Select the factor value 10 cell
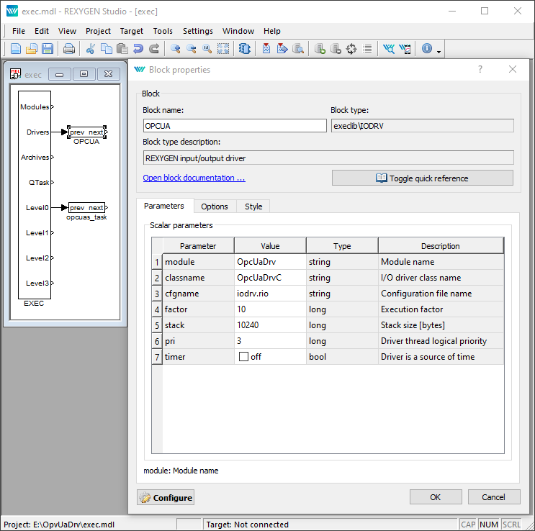 coord(270,309)
